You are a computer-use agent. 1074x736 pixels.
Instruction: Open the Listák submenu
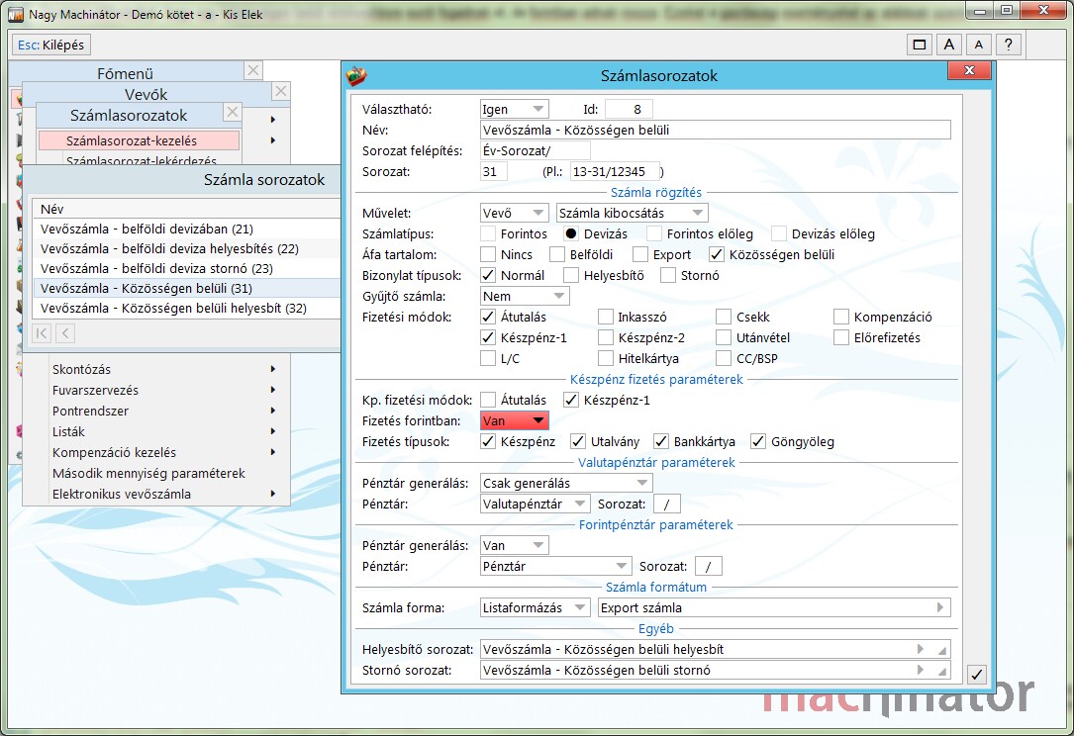(163, 431)
